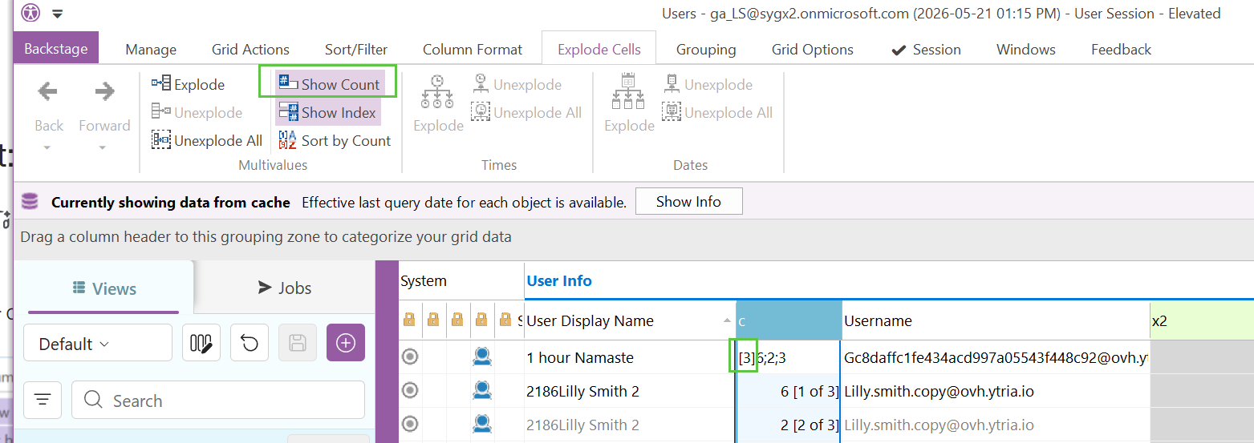This screenshot has width=1254, height=443.
Task: Switch to the Jobs panel tab
Action: [x=284, y=288]
